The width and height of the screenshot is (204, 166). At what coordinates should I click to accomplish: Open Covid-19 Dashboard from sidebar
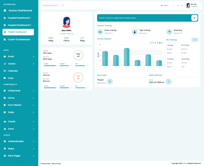tap(19, 40)
